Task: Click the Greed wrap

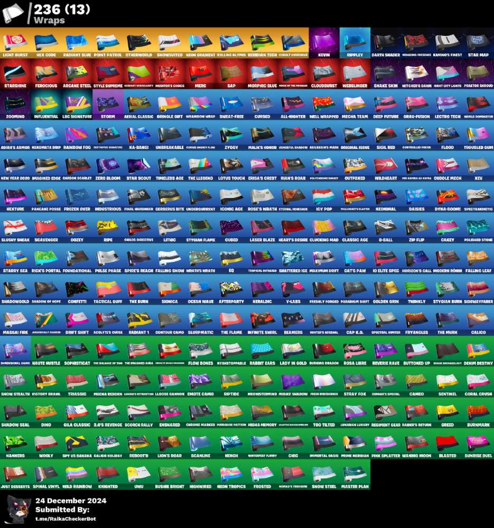Action: tap(448, 413)
